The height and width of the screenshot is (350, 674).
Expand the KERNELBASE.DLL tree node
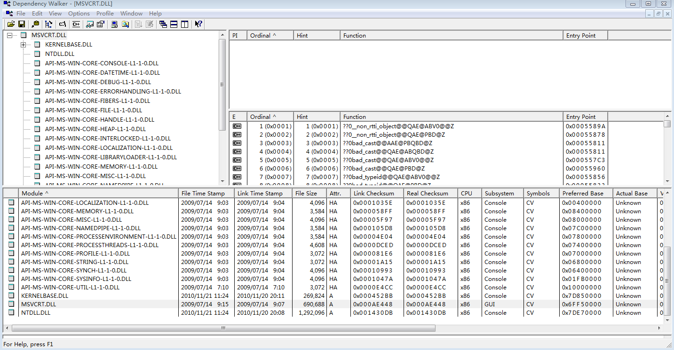(x=23, y=45)
